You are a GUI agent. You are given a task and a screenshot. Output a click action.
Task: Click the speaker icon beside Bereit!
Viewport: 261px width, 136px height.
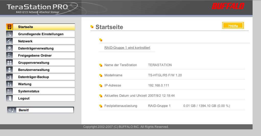11,110
